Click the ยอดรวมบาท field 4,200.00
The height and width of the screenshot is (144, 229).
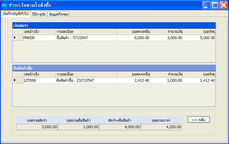click(161, 127)
